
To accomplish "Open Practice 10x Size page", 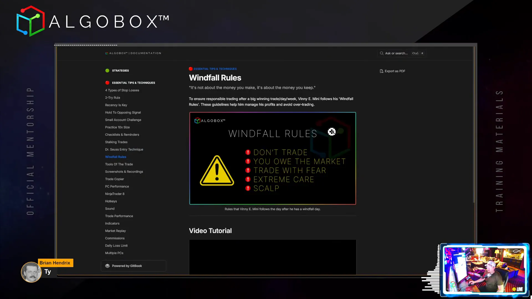I will coord(117,127).
